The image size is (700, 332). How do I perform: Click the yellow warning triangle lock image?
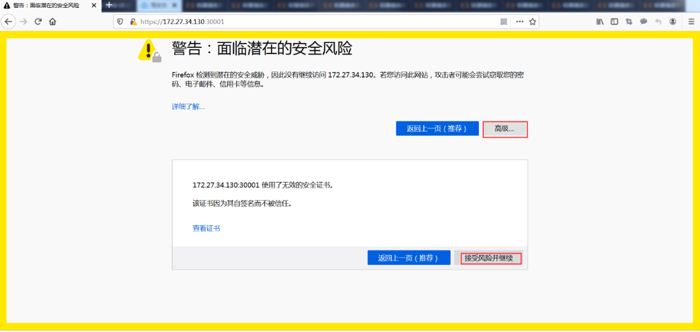coord(149,50)
